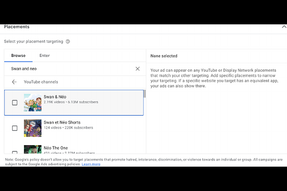Check the Swan & Néo channel checkbox
This screenshot has width=287, height=191.
pyautogui.click(x=15, y=103)
